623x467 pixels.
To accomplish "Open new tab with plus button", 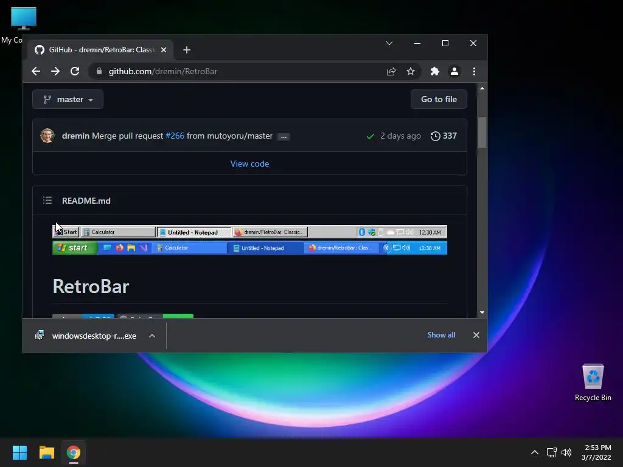I will (x=187, y=50).
